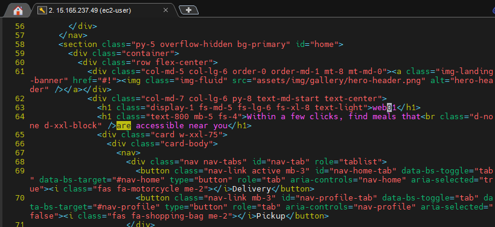The width and height of the screenshot is (495, 227).
Task: Click "Within a few clicks, find meals that" text
Action: [334, 117]
